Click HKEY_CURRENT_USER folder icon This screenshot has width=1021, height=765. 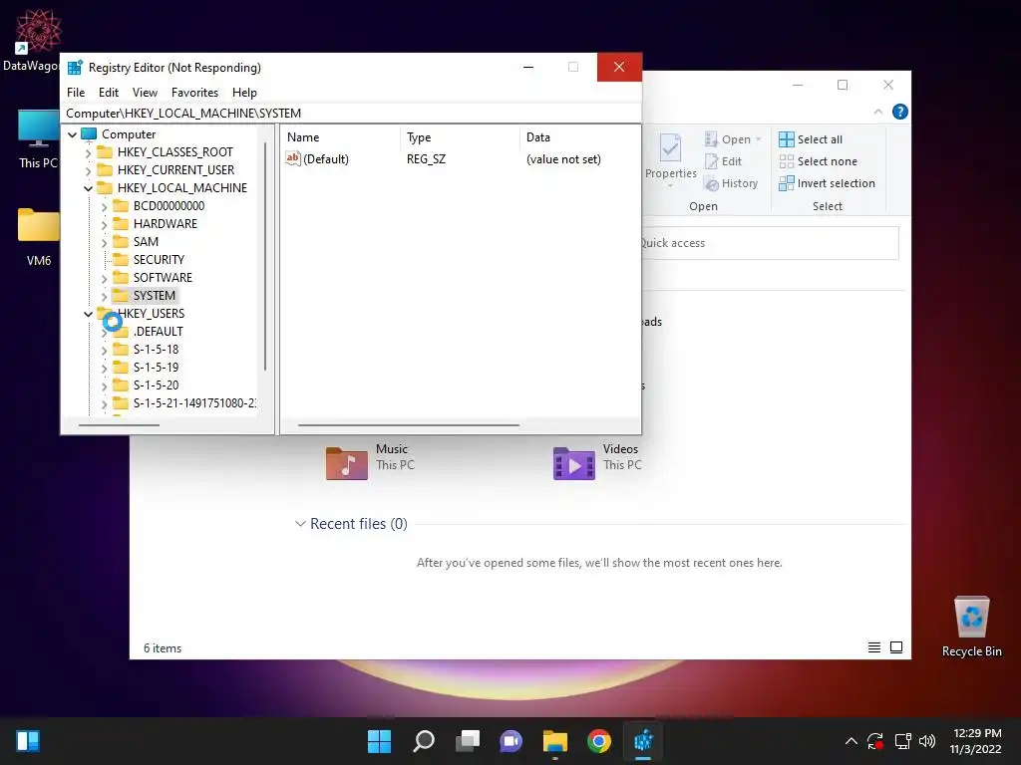104,169
